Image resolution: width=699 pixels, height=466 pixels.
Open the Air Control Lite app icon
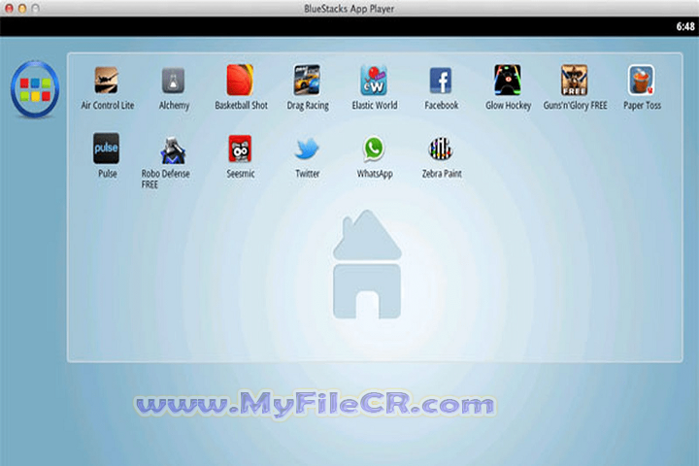[106, 81]
